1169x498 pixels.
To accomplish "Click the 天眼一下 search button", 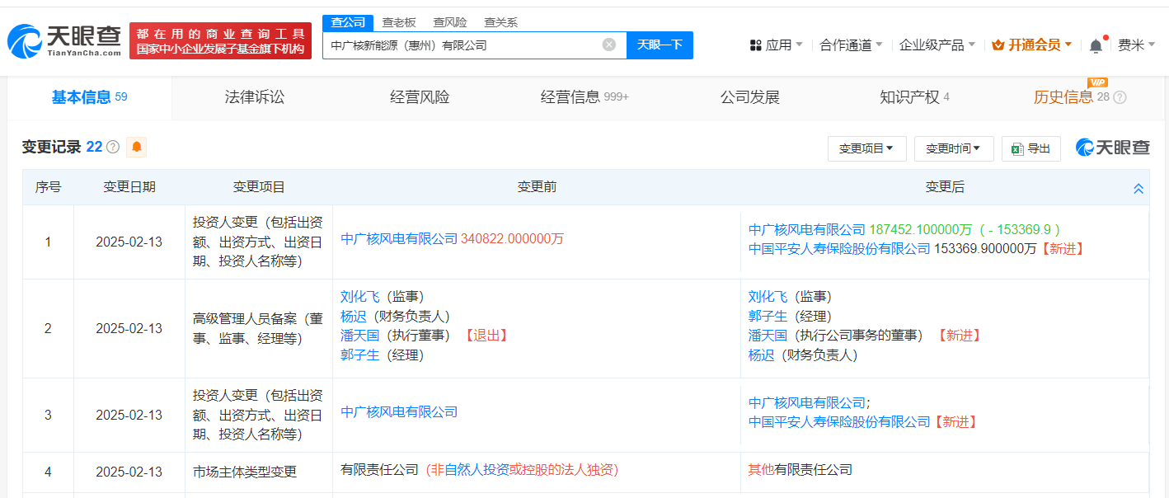I will coord(660,45).
